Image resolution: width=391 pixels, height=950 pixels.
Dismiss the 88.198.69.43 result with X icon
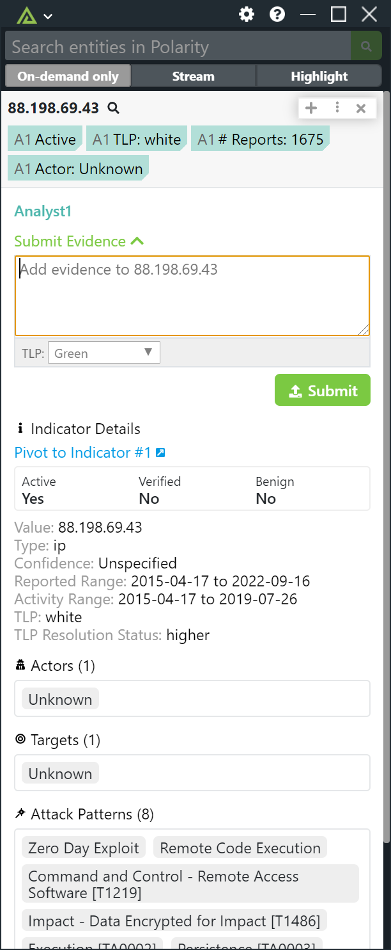[x=361, y=108]
